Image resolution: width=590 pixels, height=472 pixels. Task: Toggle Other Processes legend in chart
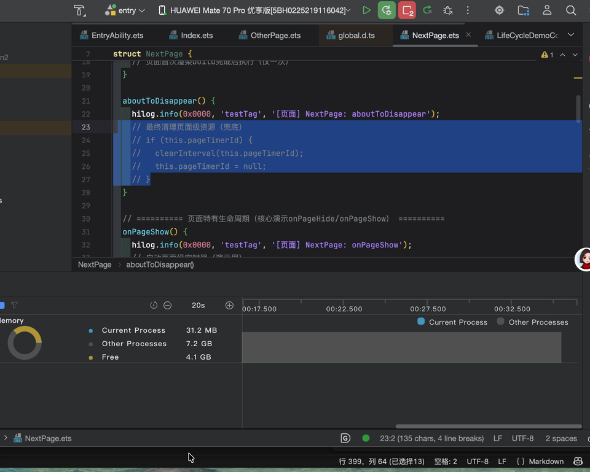pos(532,322)
